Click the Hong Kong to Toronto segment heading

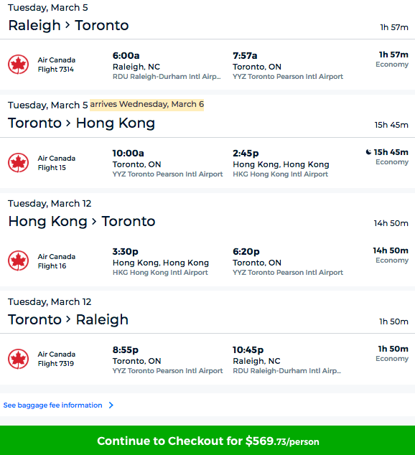[82, 221]
